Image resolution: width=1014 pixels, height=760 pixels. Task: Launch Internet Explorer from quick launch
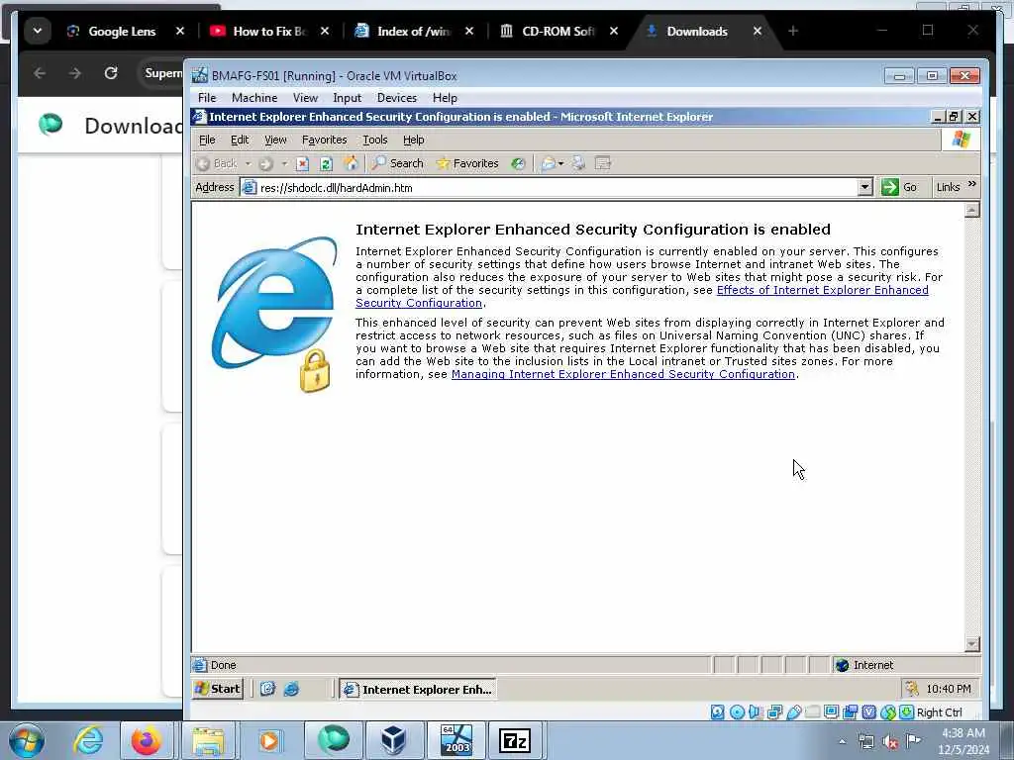292,689
